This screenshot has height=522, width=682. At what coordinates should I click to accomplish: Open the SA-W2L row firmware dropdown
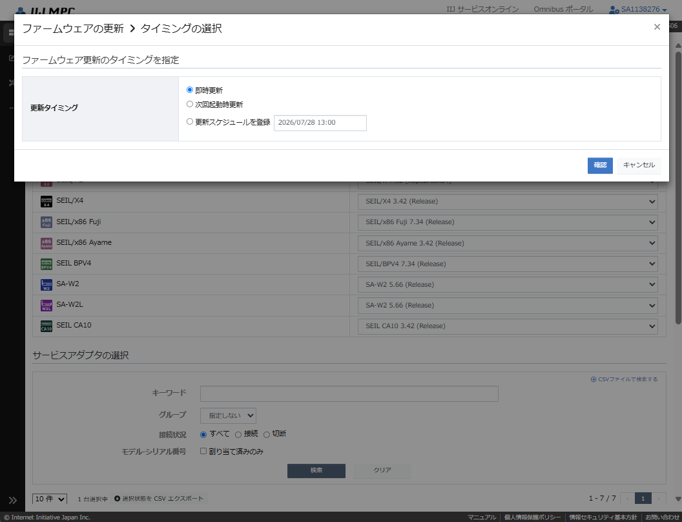508,306
